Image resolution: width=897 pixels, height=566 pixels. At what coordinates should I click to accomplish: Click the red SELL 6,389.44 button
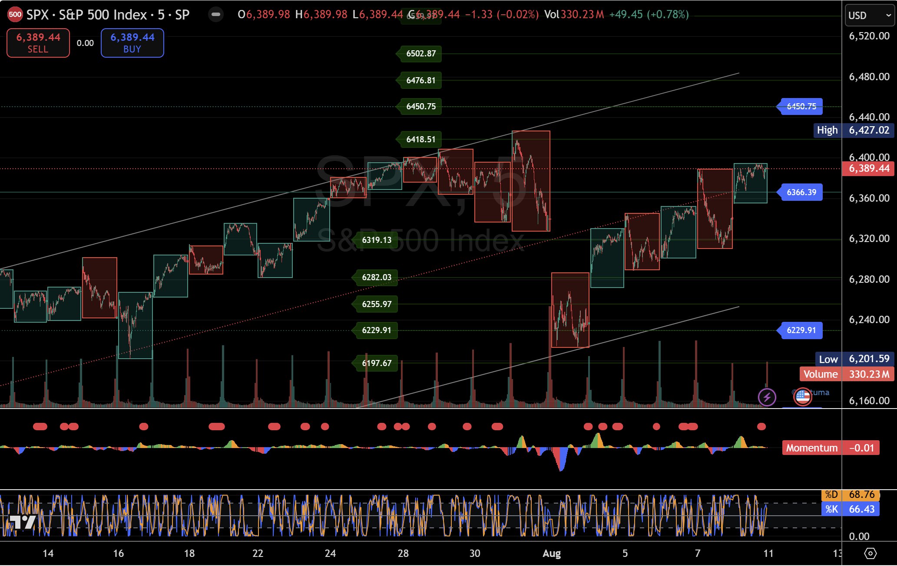(38, 43)
